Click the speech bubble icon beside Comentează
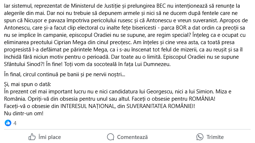255x143 pixels. click(x=111, y=137)
